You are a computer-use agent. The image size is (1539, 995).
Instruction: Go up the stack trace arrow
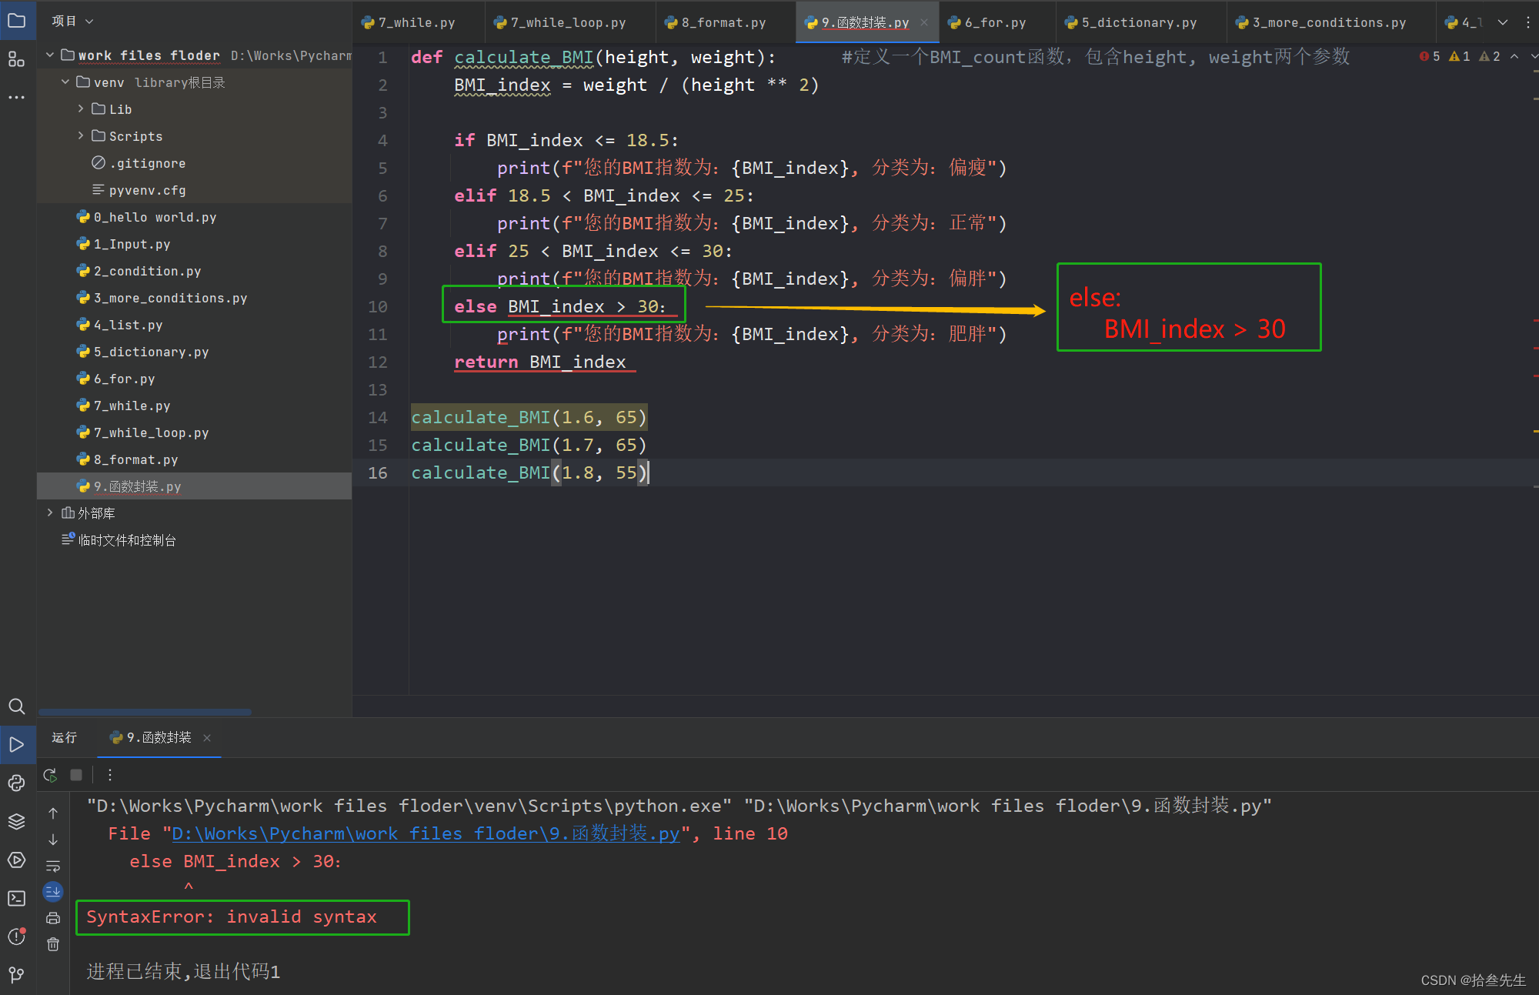click(x=53, y=813)
